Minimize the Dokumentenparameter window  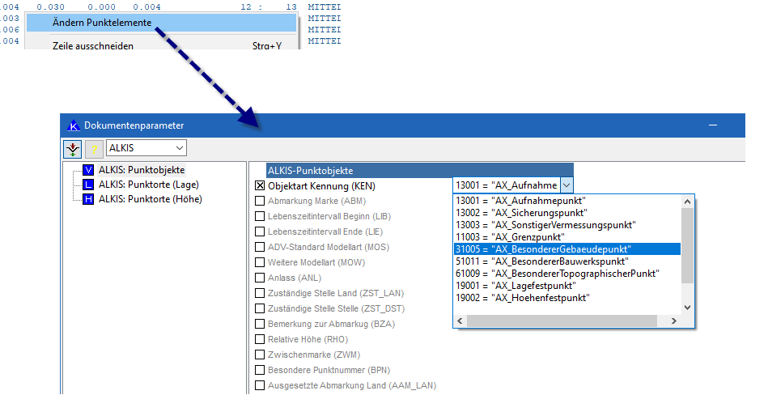coord(713,125)
